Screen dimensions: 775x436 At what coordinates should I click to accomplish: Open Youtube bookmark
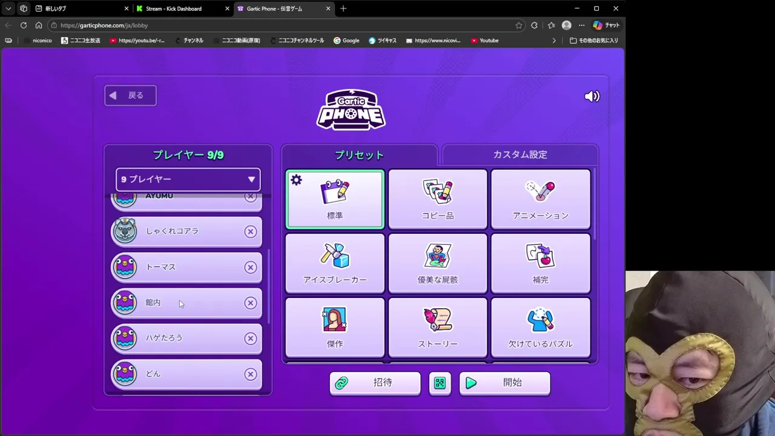click(x=484, y=41)
